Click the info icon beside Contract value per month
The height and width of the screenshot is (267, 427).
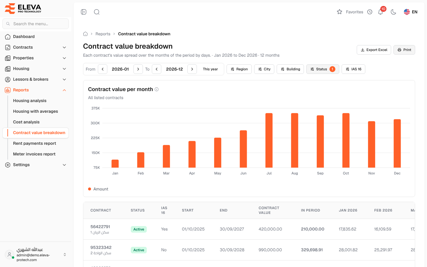coord(157,89)
